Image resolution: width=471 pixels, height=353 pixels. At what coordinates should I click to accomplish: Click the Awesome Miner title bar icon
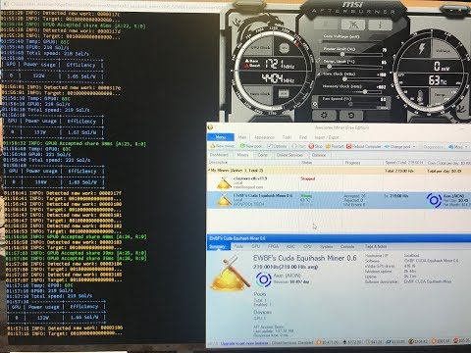coord(211,127)
